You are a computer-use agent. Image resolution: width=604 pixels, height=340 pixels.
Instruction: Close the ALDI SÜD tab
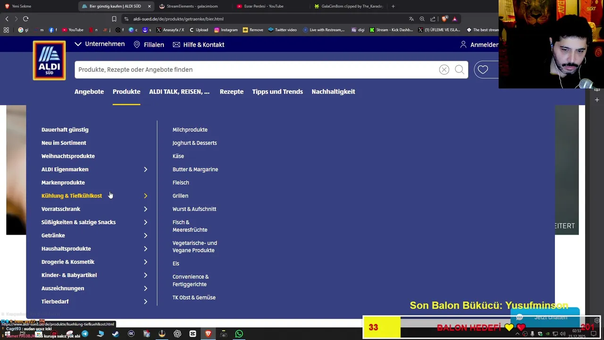150,6
